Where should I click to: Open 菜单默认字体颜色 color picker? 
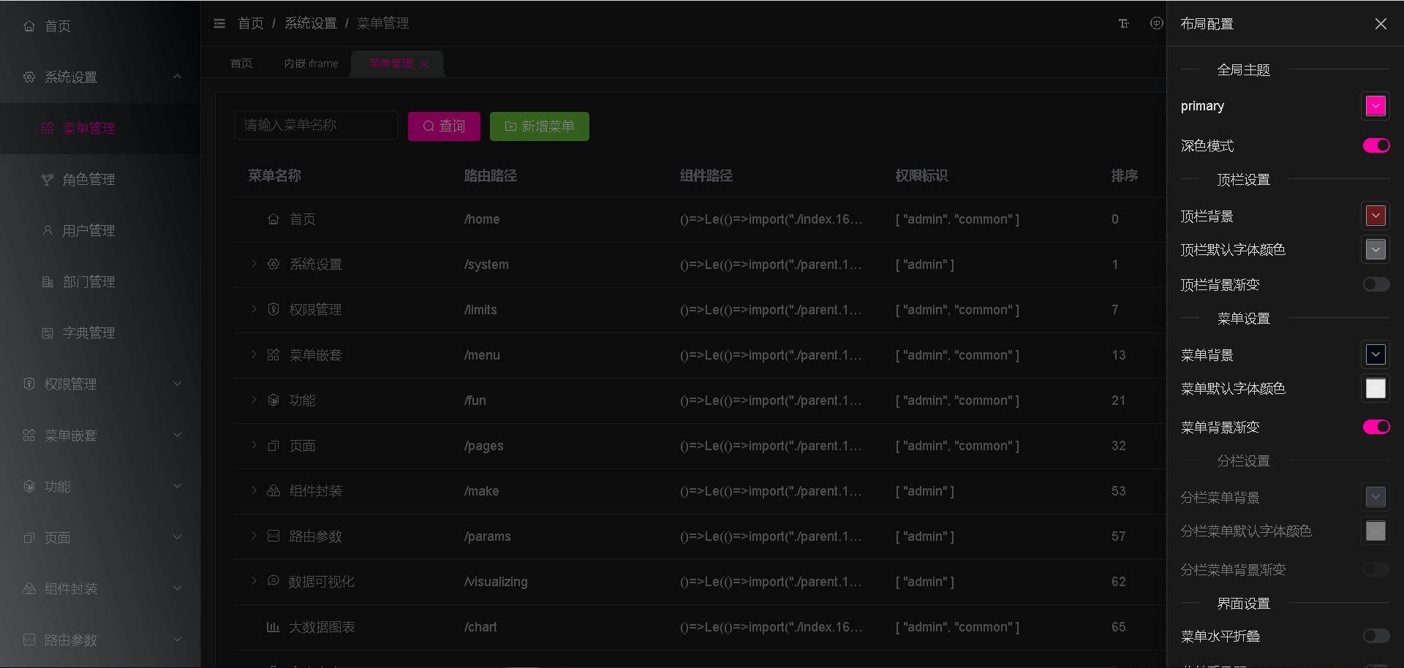click(x=1375, y=388)
